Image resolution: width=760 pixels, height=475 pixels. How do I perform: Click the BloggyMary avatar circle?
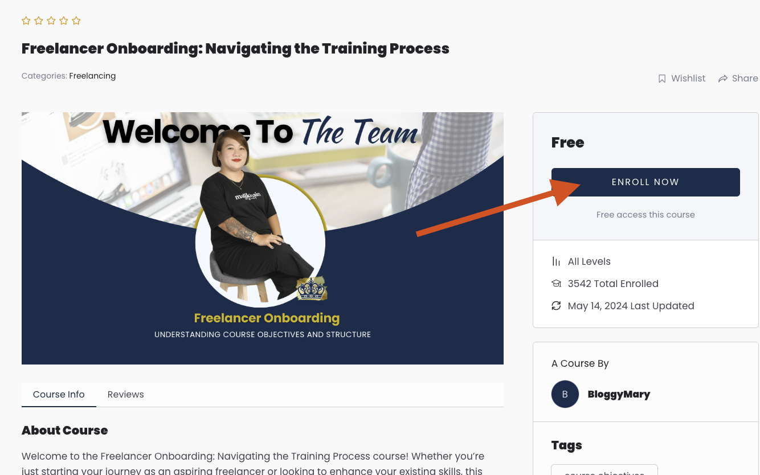(x=565, y=394)
